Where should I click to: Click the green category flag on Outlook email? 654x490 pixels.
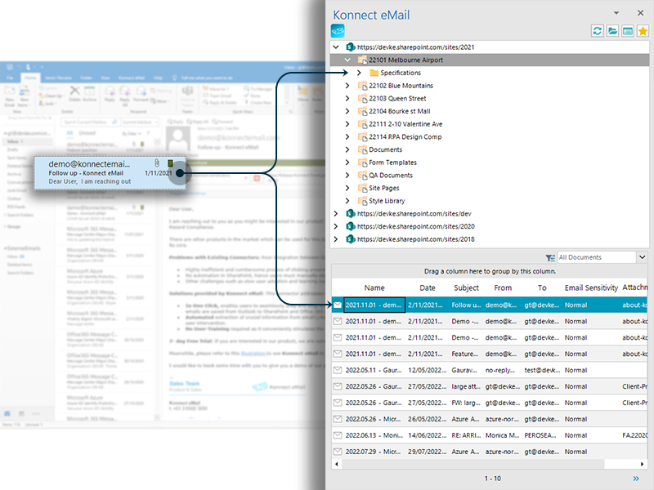point(170,163)
